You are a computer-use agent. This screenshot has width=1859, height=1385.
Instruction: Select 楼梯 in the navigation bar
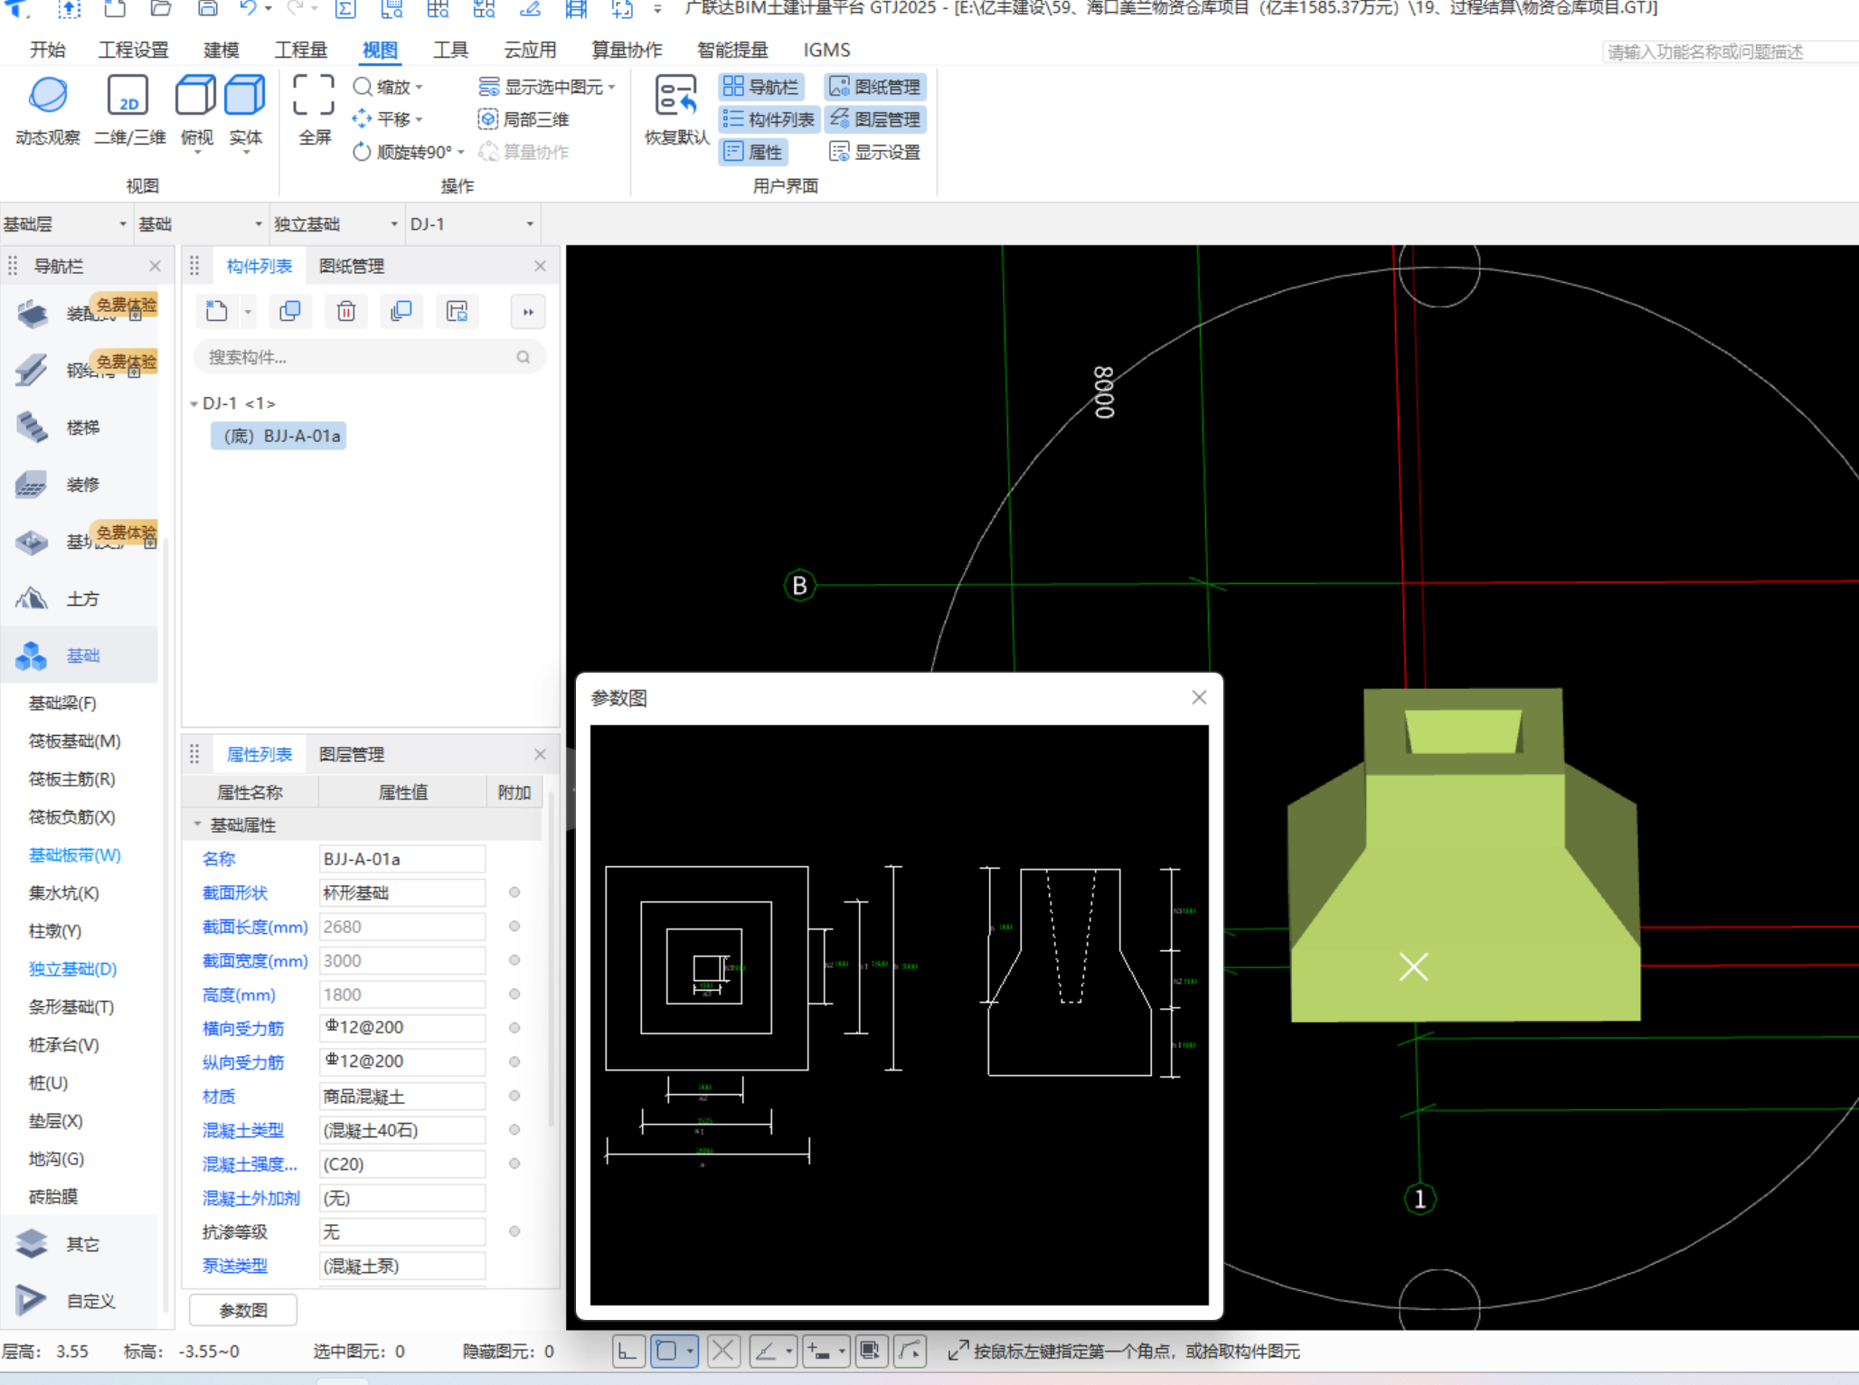pyautogui.click(x=80, y=427)
